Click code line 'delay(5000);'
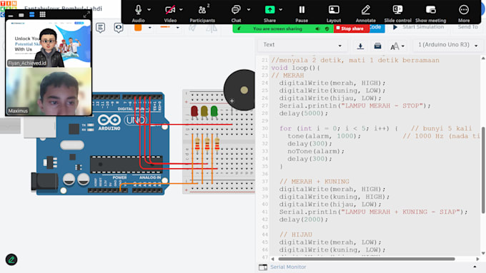This screenshot has height=273, width=486. (x=304, y=113)
